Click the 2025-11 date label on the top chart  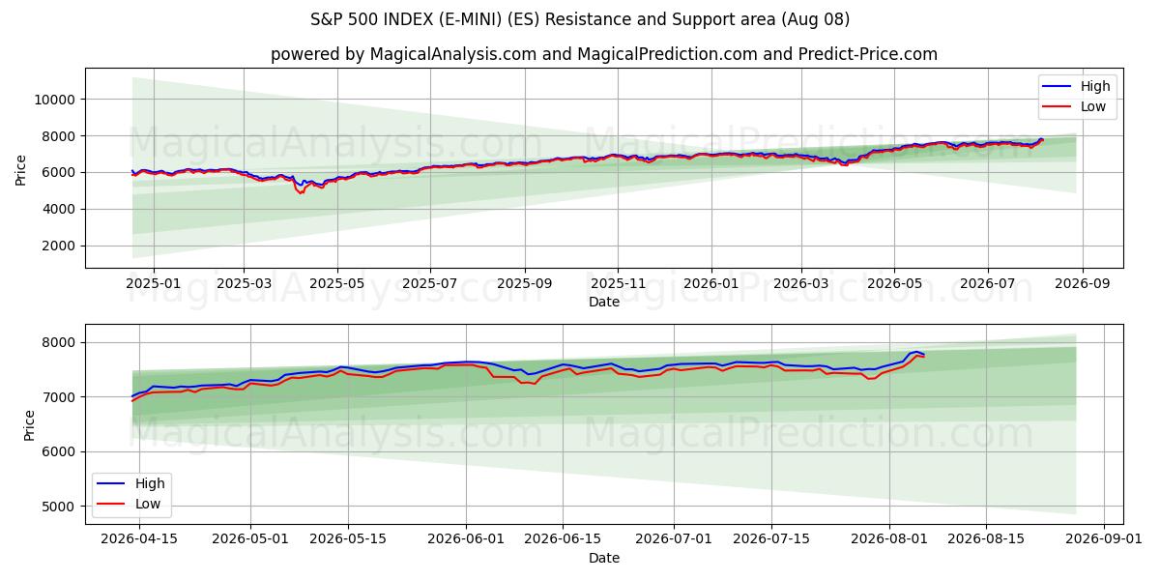click(x=617, y=283)
